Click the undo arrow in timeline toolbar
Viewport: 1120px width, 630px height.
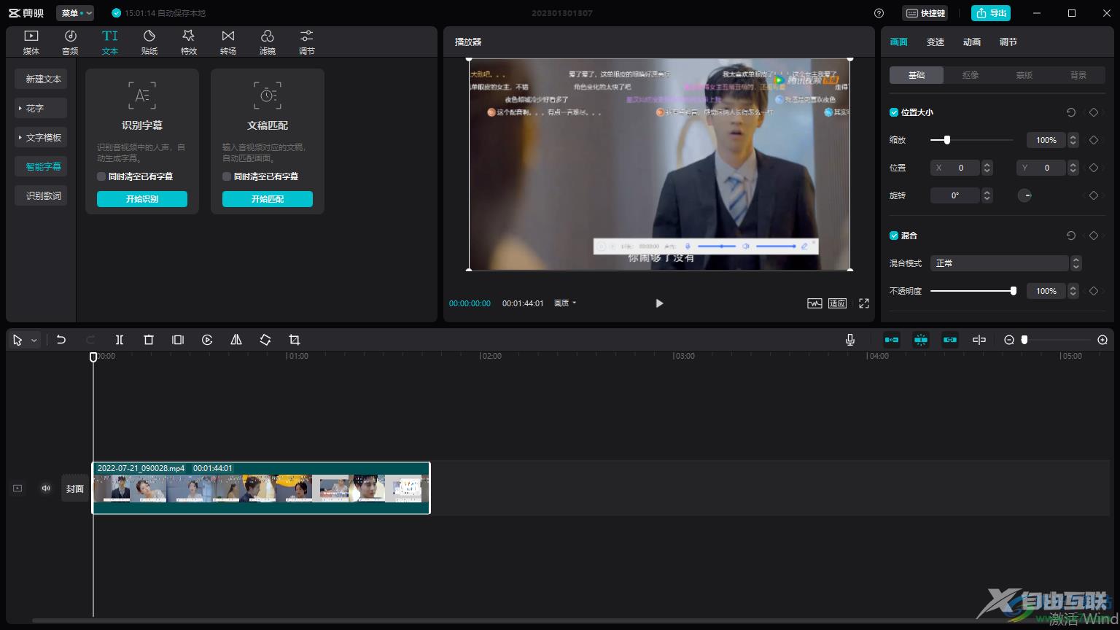coord(61,340)
